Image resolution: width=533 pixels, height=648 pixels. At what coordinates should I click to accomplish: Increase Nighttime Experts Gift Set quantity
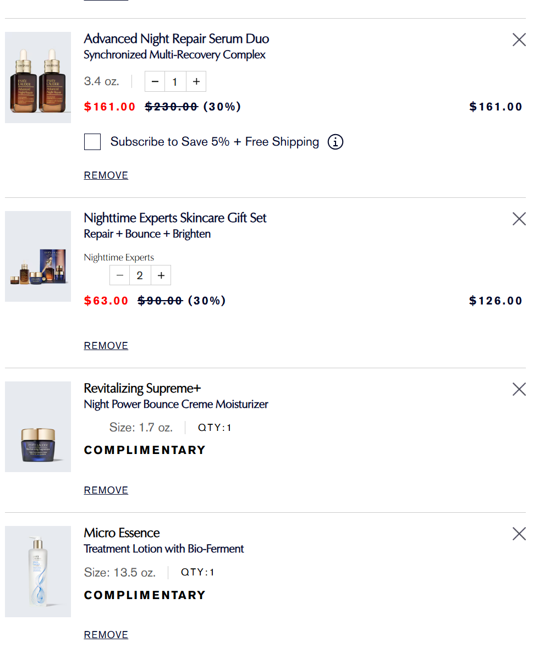161,275
